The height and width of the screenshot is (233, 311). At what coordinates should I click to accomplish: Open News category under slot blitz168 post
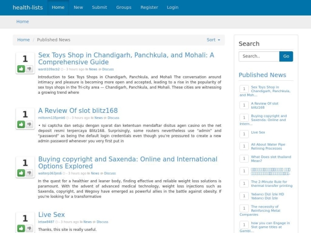(x=98, y=118)
